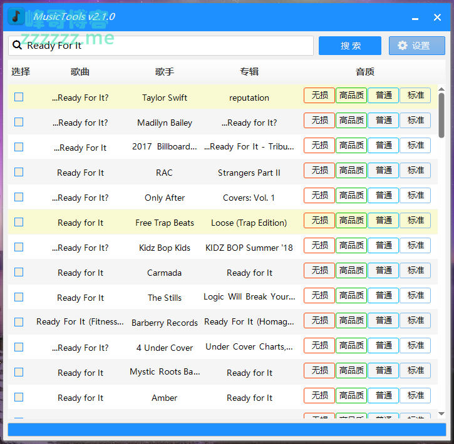This screenshot has width=454, height=444.
Task: Check the box next to Carmada track
Action: [19, 272]
